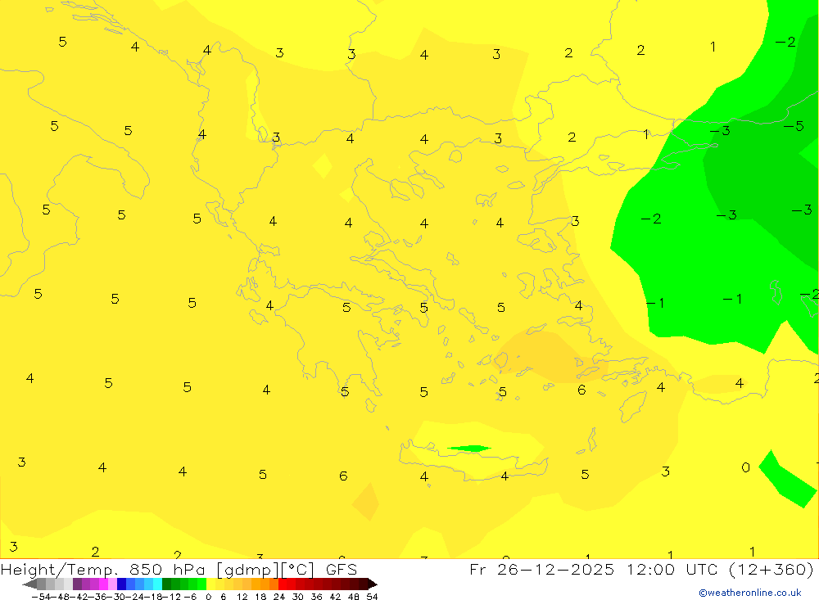This screenshot has height=600, width=819.
Task: Click the '6' value near Rhodes
Action: pyautogui.click(x=581, y=390)
